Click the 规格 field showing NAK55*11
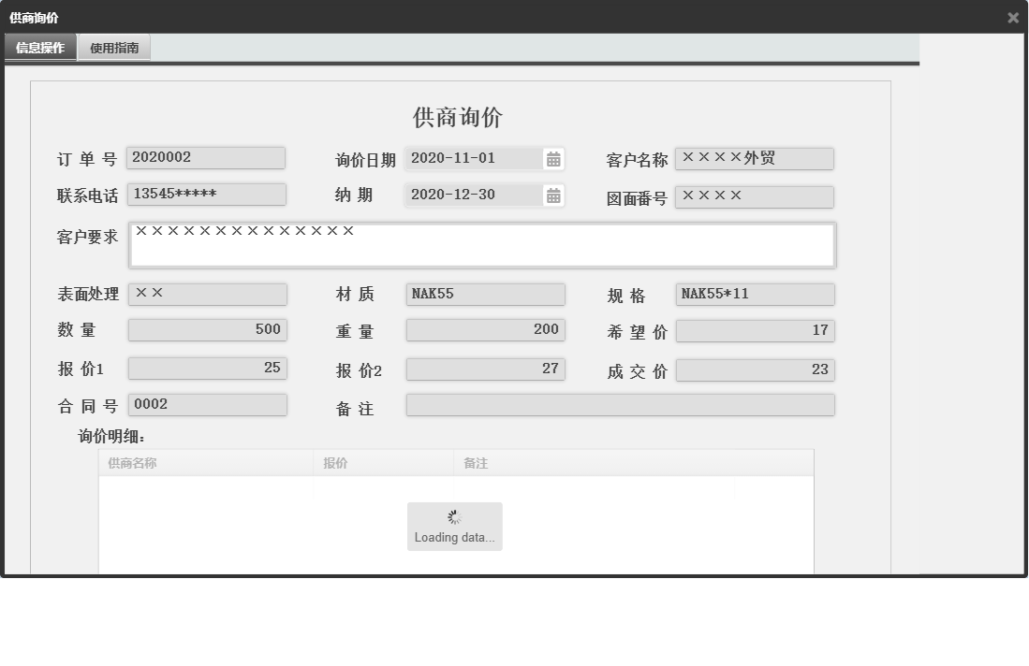The width and height of the screenshot is (1029, 666). click(755, 294)
